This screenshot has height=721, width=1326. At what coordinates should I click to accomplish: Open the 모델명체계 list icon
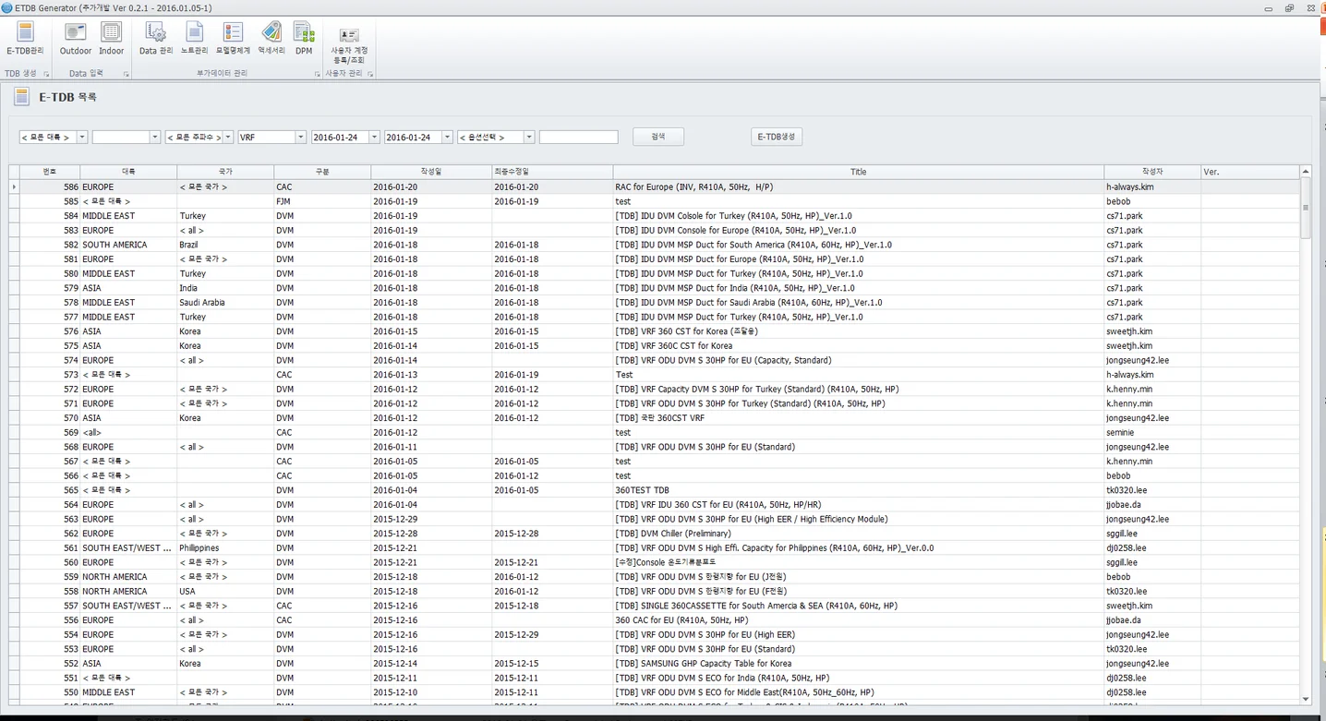pyautogui.click(x=233, y=39)
